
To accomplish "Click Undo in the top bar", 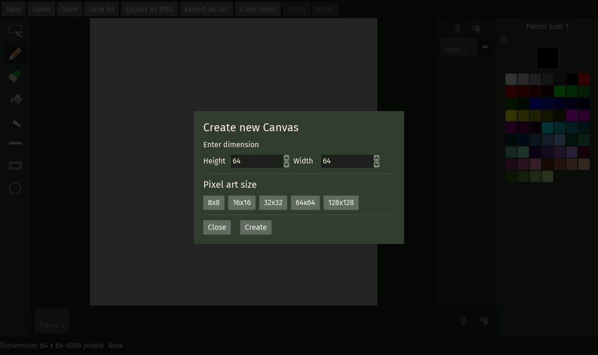I will pos(296,9).
